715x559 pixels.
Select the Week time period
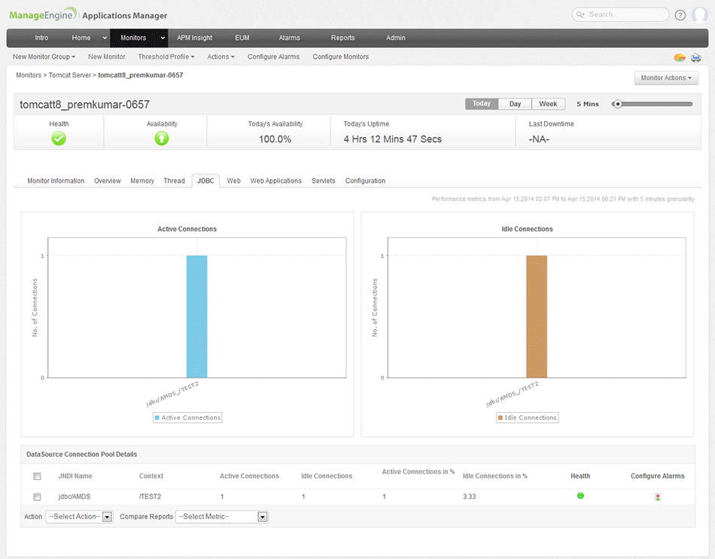[548, 104]
